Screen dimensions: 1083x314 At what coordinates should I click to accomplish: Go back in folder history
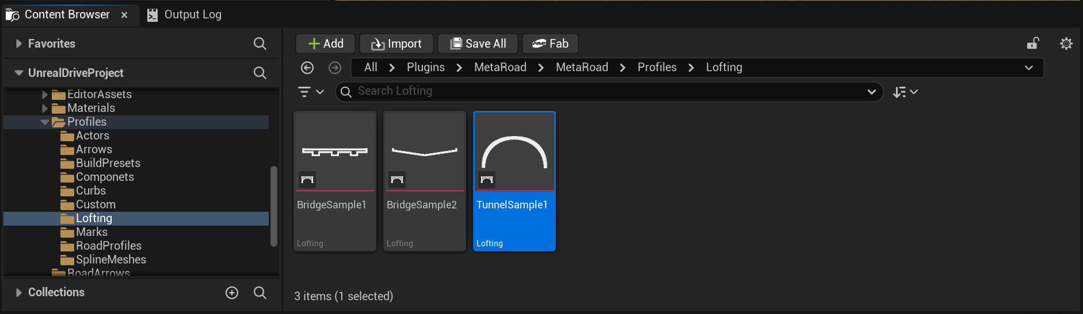click(x=307, y=68)
